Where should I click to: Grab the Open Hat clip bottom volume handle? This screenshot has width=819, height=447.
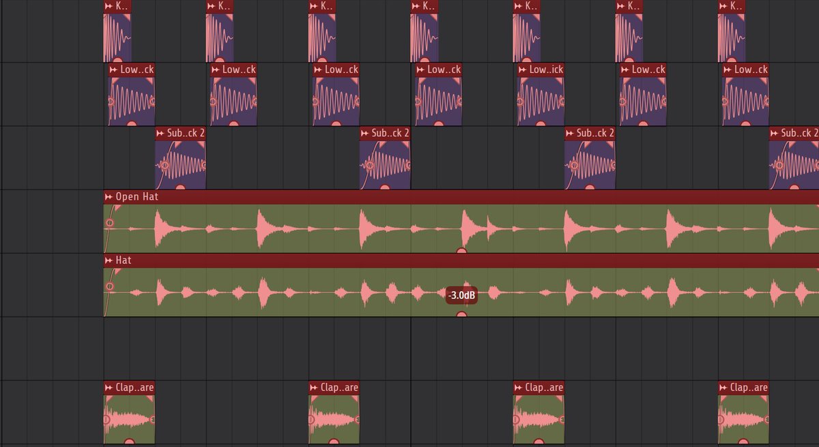[x=461, y=251]
